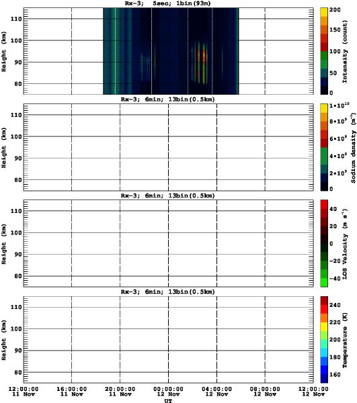Click the Temperature (K) colorbar label
The image size is (357, 403).
(345, 340)
